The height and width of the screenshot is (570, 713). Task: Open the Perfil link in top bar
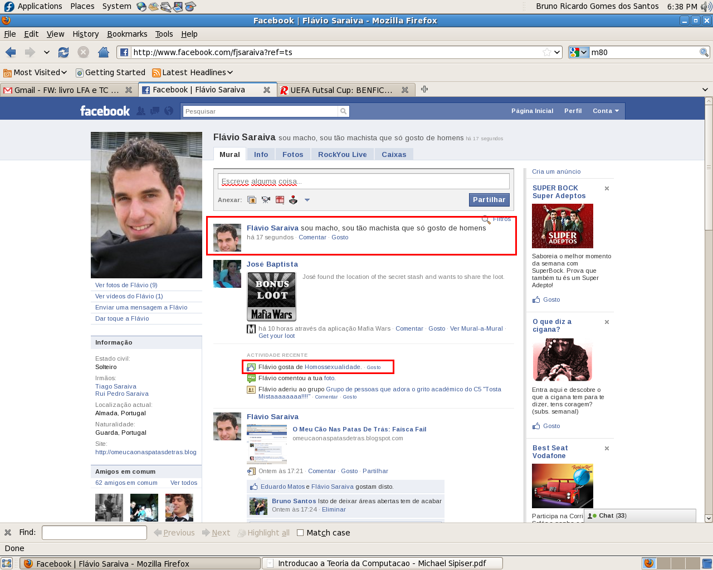[573, 111]
